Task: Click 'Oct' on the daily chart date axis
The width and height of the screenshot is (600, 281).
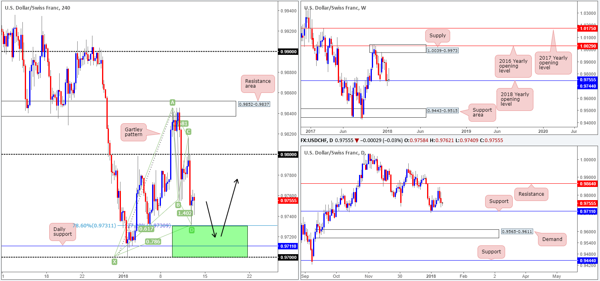Action: pyautogui.click(x=336, y=276)
